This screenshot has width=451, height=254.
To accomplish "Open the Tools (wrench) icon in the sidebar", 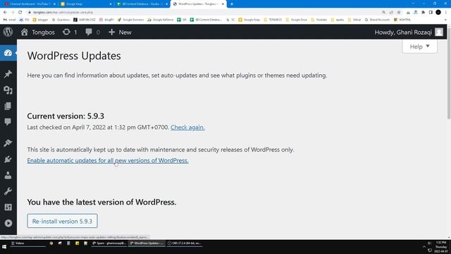I will pyautogui.click(x=8, y=191).
